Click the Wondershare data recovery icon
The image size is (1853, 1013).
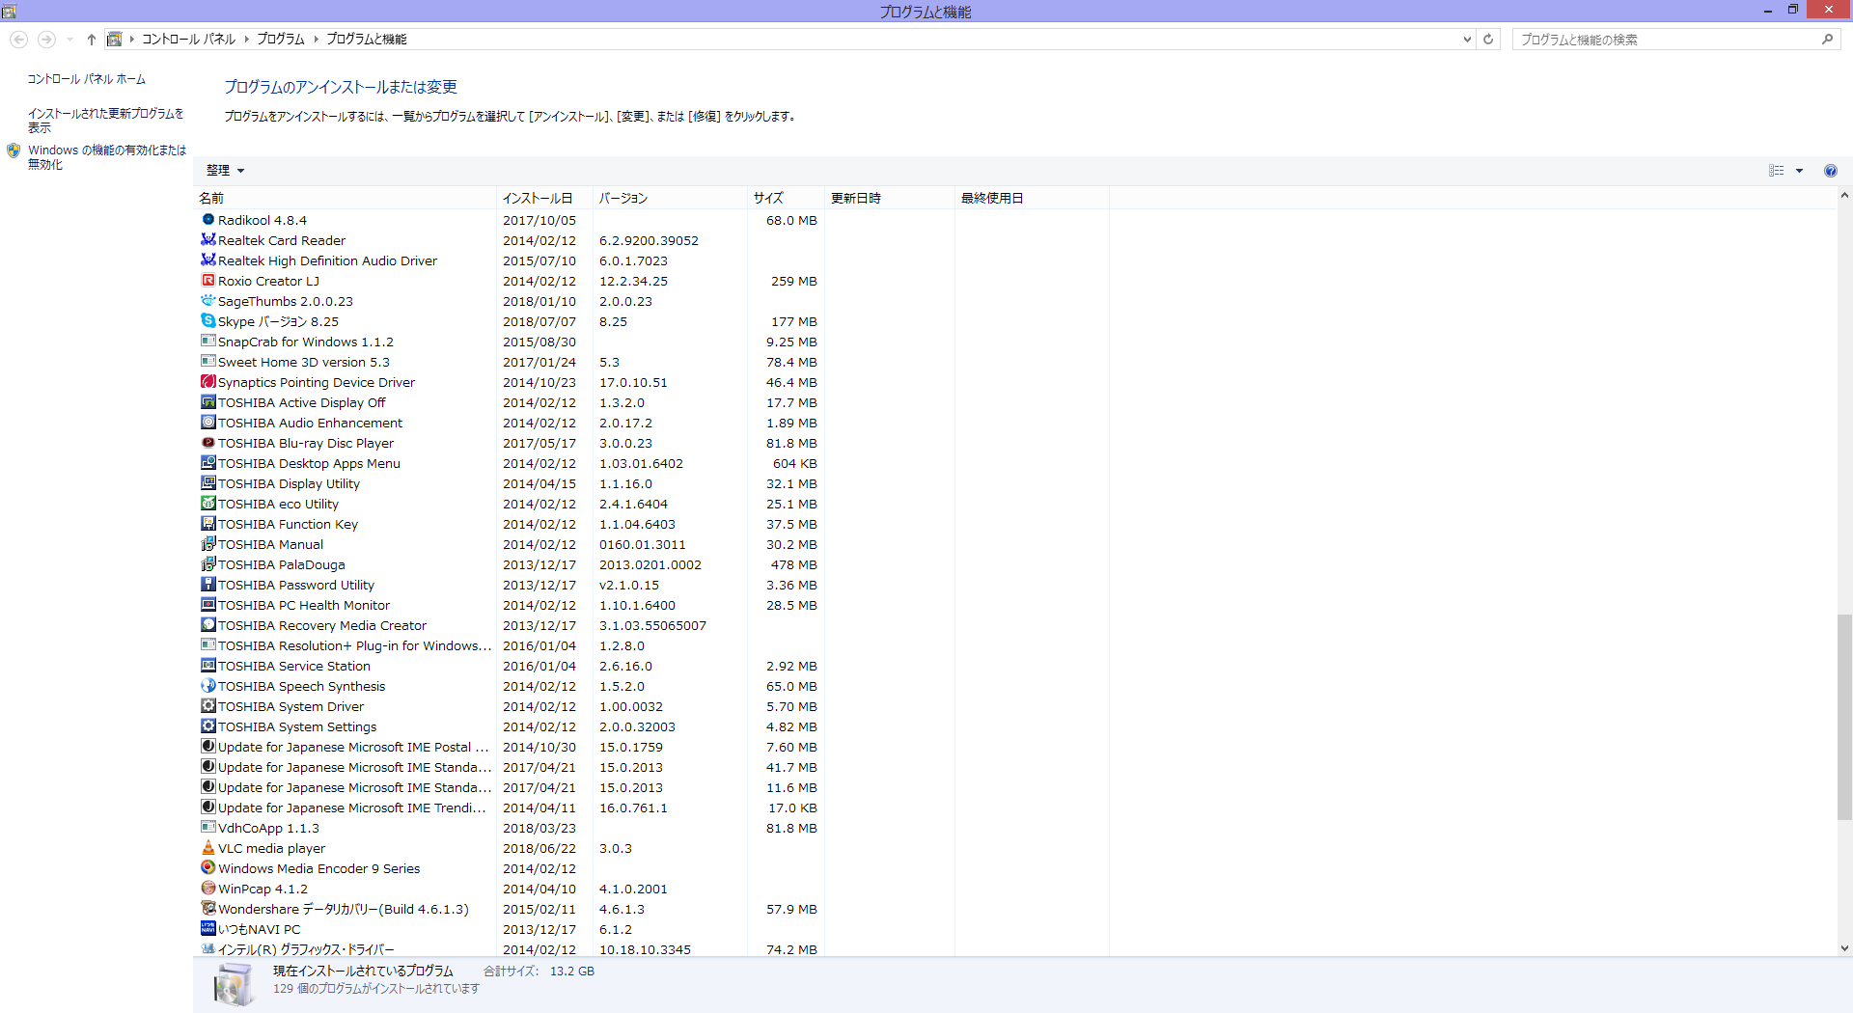pos(207,909)
